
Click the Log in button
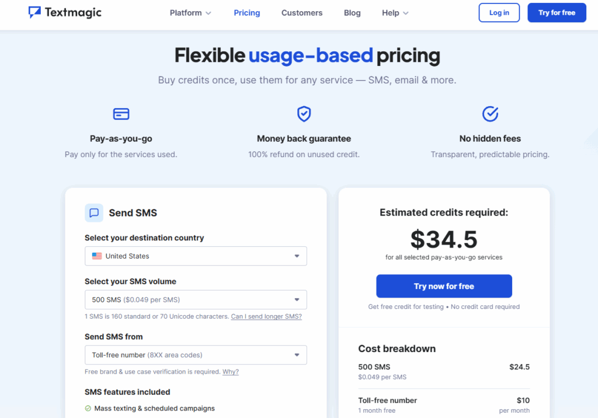click(499, 12)
